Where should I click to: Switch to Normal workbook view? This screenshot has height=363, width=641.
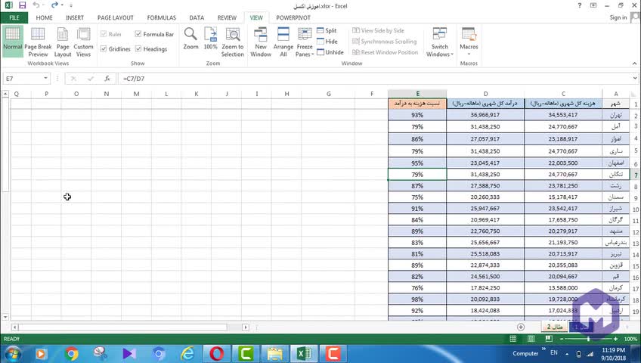(x=12, y=42)
